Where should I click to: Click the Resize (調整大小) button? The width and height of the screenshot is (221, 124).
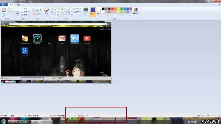26,12
